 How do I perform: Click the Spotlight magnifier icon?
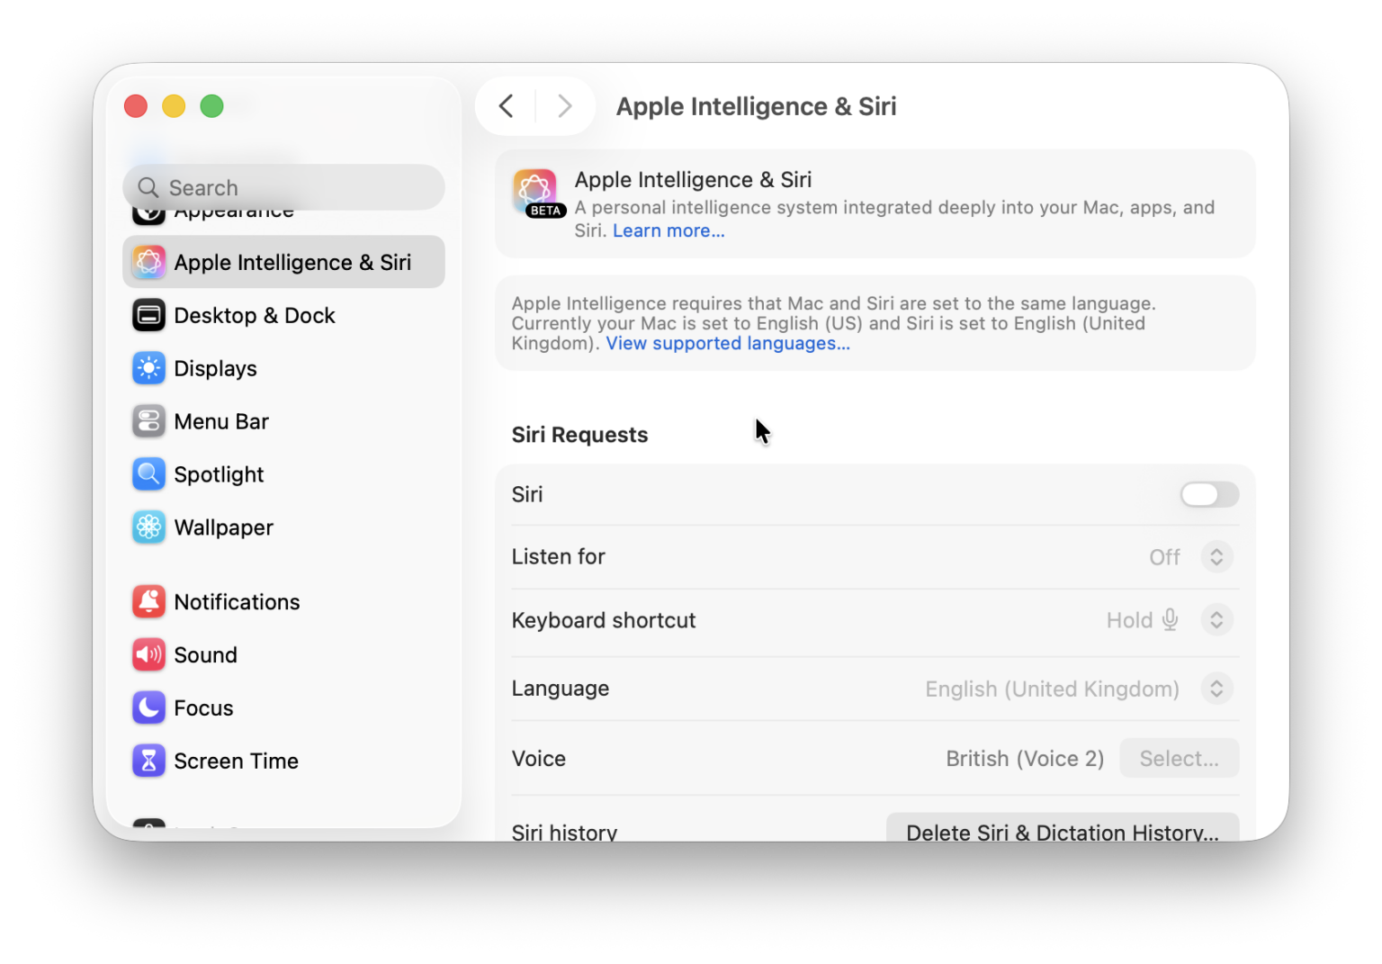point(148,474)
